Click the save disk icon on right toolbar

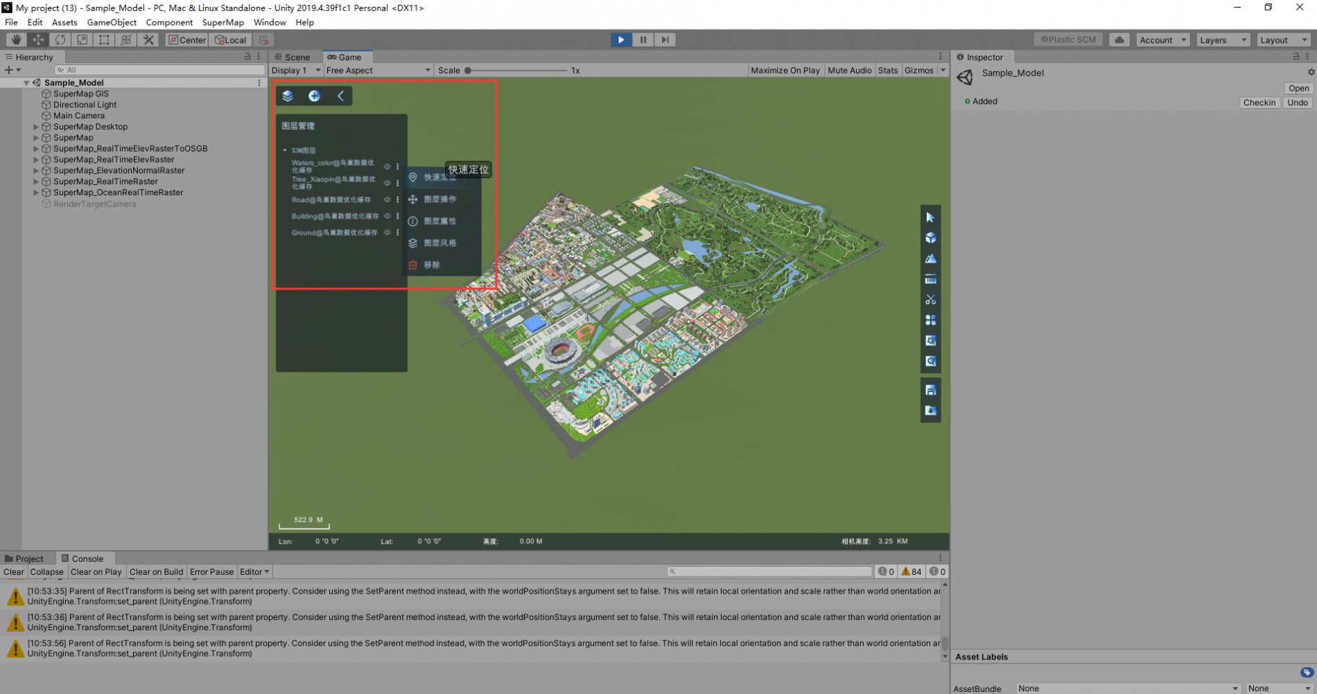[930, 390]
